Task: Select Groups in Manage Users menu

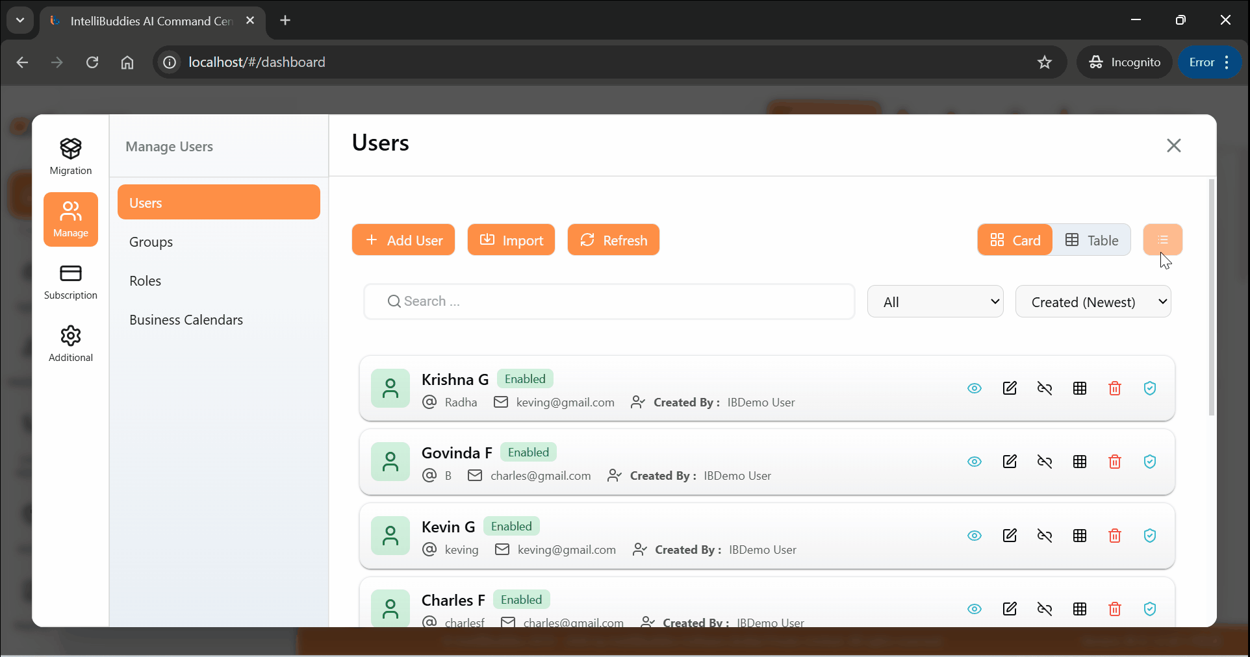Action: [151, 242]
